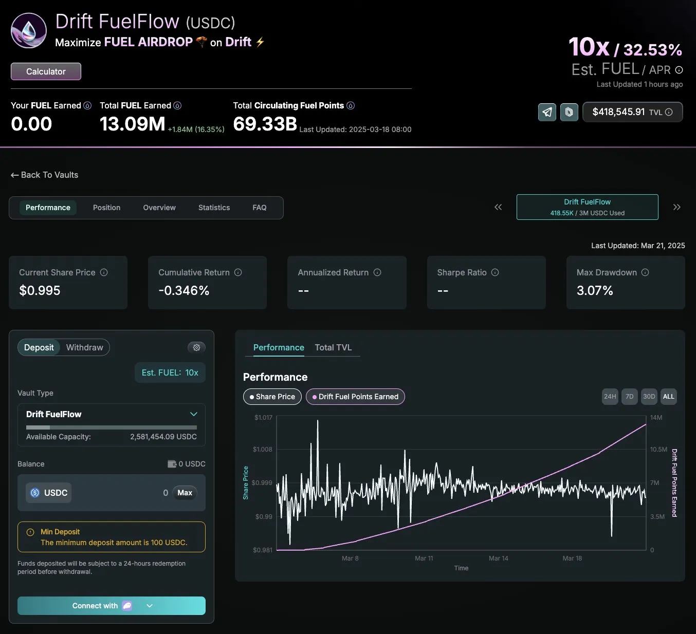Viewport: 696px width, 634px height.
Task: Click the -0.346% cumulative return value
Action: pos(184,290)
